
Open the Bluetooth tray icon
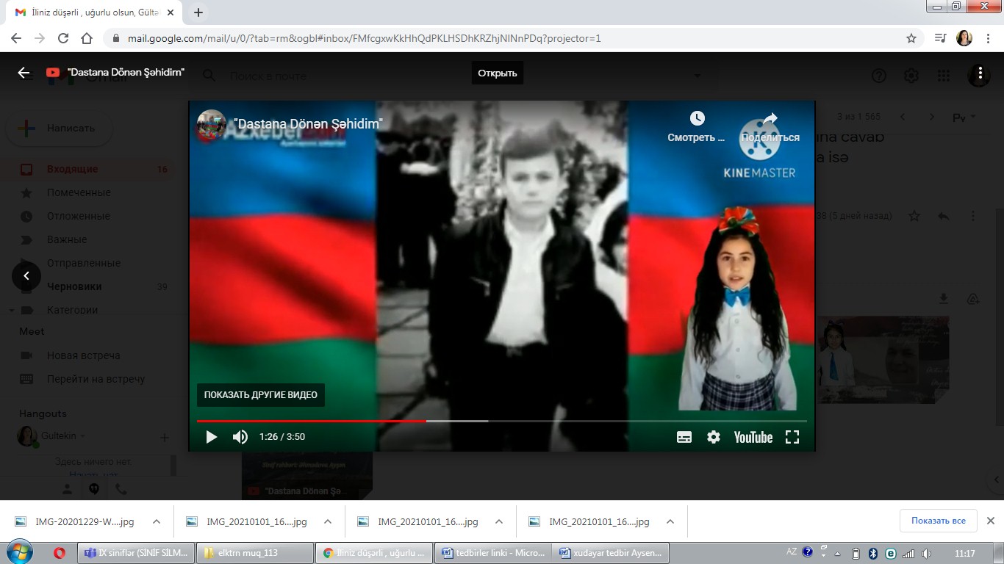point(873,554)
